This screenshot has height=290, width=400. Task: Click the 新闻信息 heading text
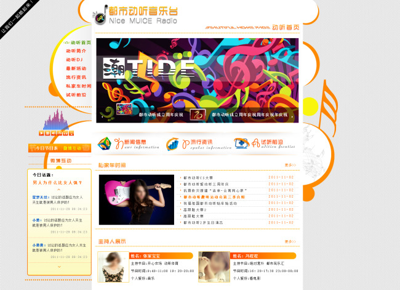[x=135, y=142]
